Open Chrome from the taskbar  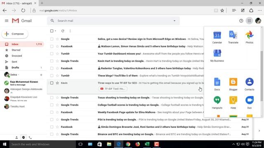point(128,144)
